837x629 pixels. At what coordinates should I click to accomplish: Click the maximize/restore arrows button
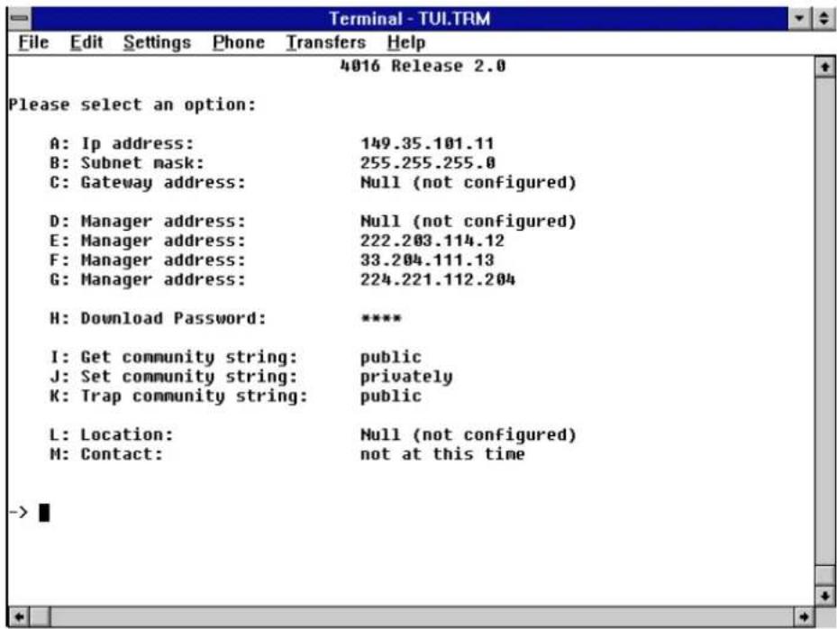[823, 18]
